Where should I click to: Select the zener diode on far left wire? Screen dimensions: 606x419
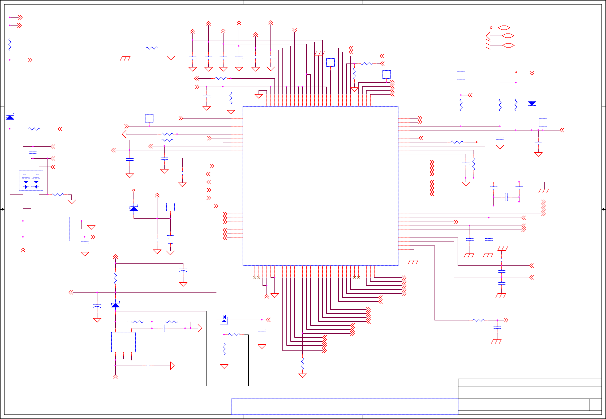[10, 117]
